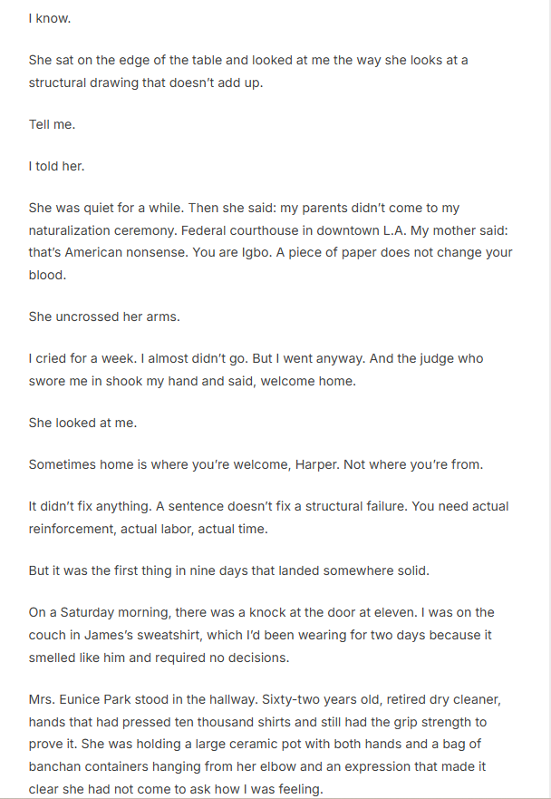This screenshot has height=799, width=551.
Task: Click the "I know." line
Action: coord(49,17)
